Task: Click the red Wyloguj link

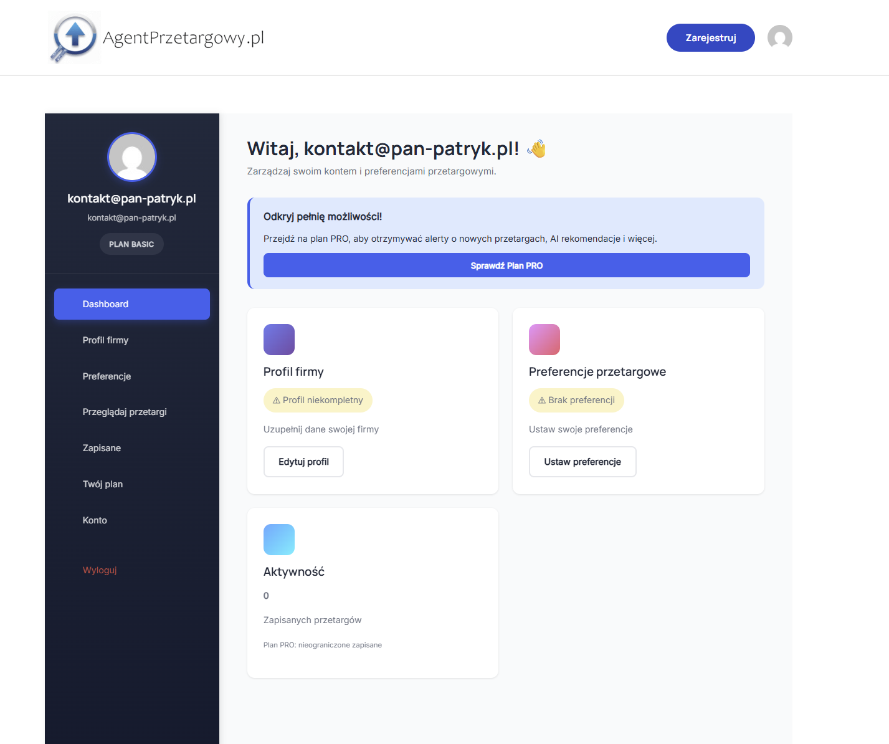Action: 100,570
